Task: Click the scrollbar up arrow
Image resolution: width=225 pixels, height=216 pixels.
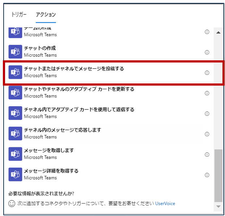Action: pyautogui.click(x=218, y=33)
